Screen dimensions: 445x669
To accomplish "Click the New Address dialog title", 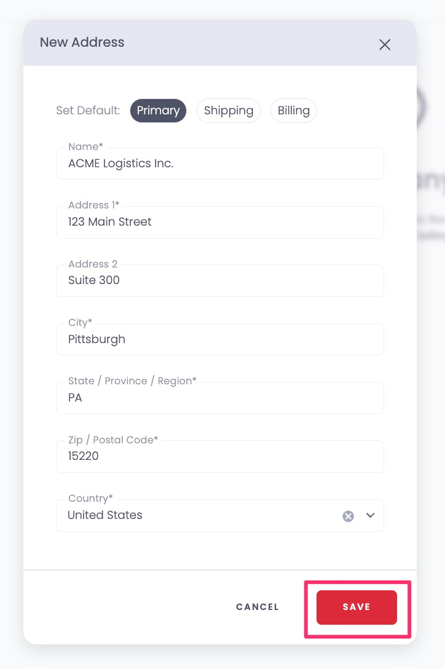I will point(82,42).
